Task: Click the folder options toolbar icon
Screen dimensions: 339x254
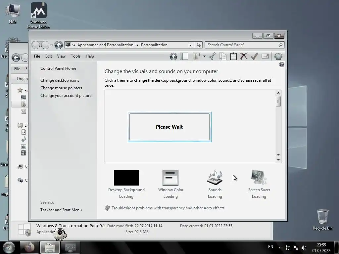Action: [x=197, y=56]
